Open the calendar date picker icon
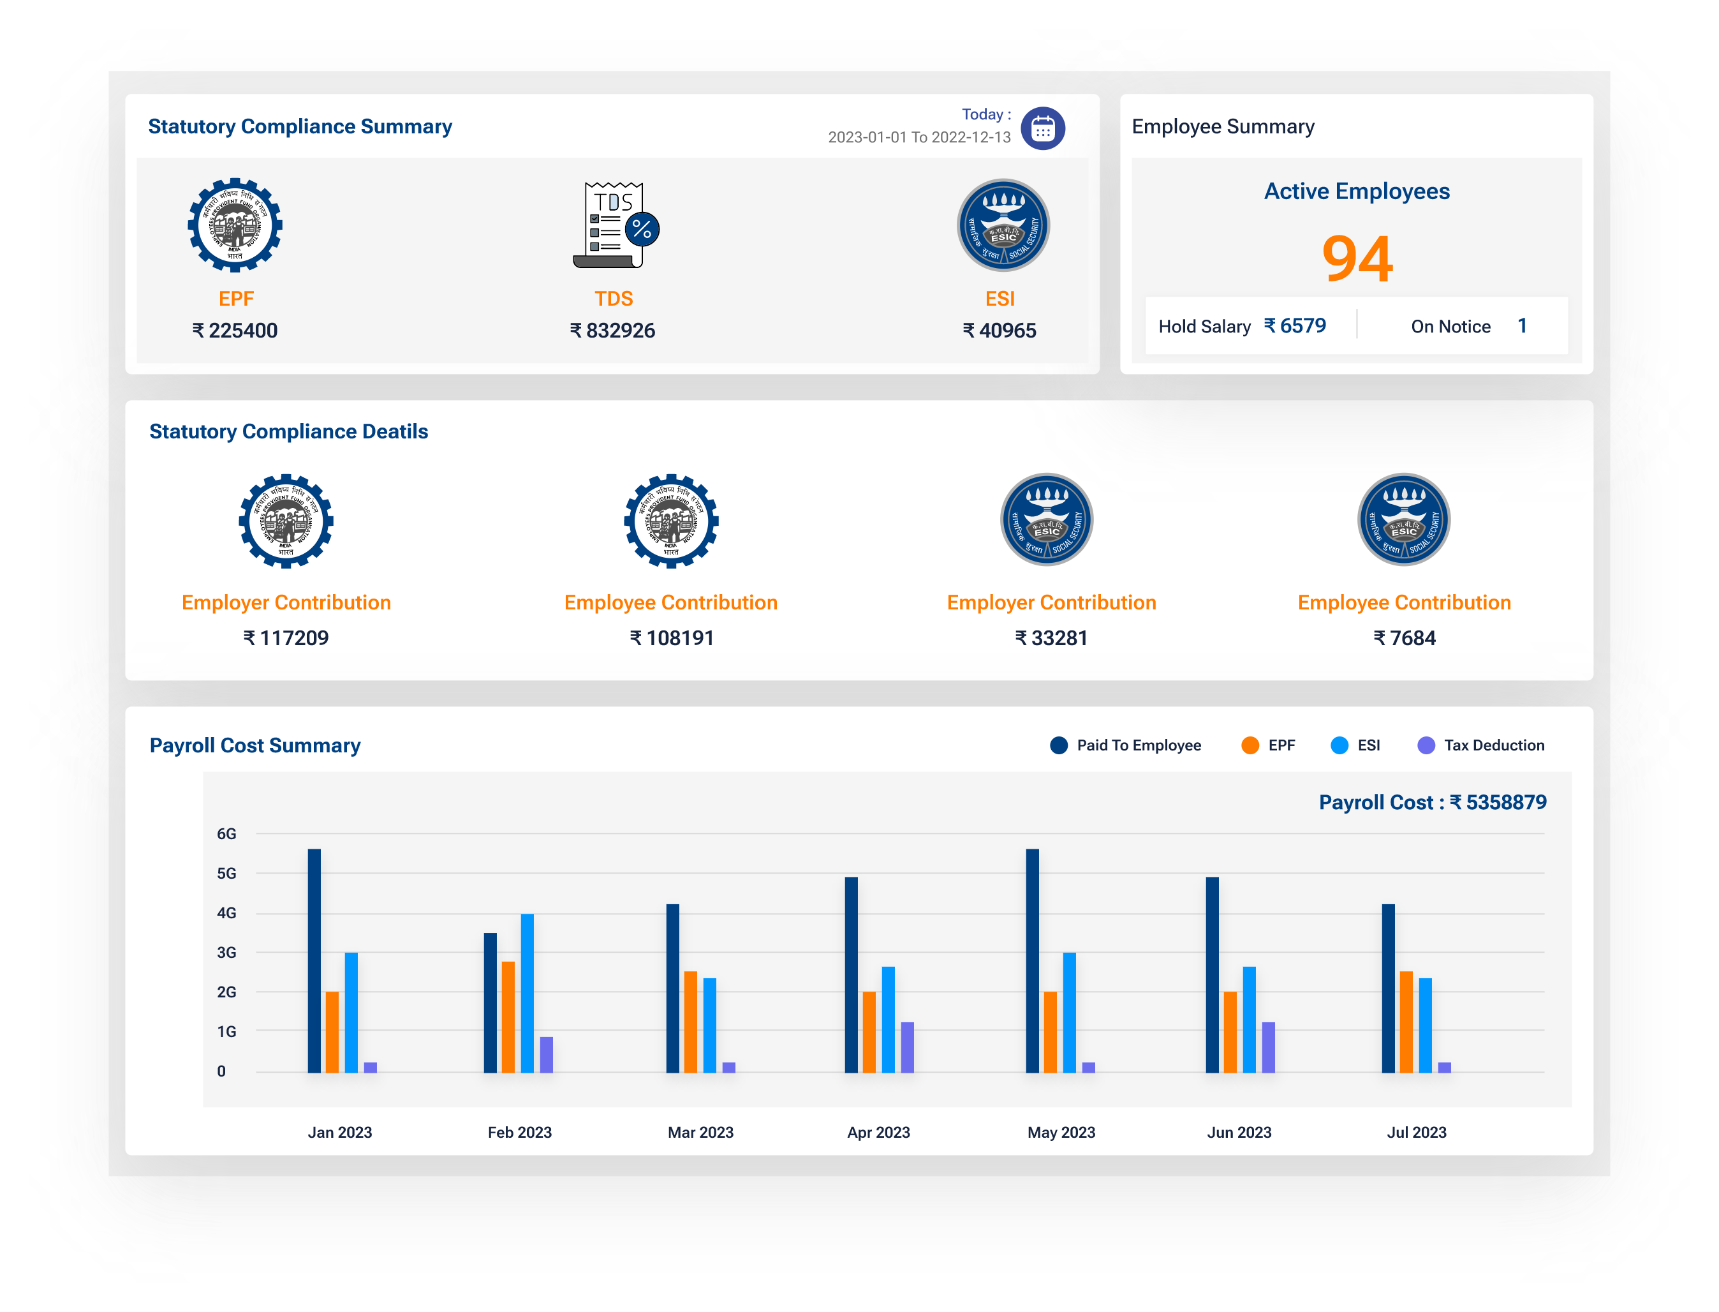Screen dimensions: 1719x1312 pos(1042,128)
